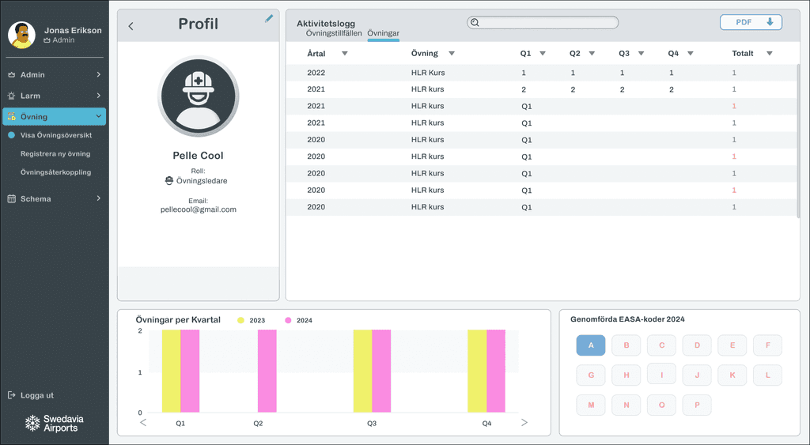Toggle EASA code A button
Screen dimensions: 810x445
pyautogui.click(x=590, y=345)
